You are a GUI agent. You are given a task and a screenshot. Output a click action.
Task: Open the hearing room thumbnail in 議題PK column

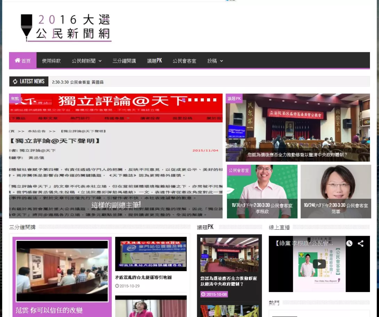229,255
